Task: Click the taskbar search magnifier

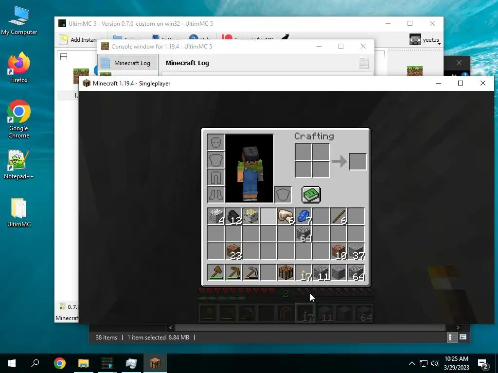Action: coord(35,363)
